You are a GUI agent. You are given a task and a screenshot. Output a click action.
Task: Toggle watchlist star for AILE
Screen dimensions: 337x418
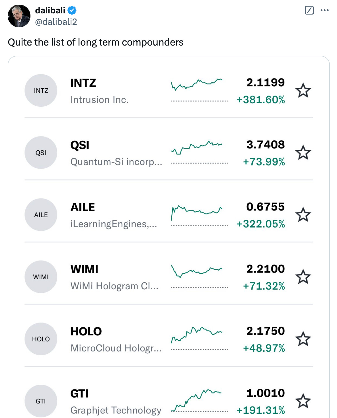coord(303,215)
